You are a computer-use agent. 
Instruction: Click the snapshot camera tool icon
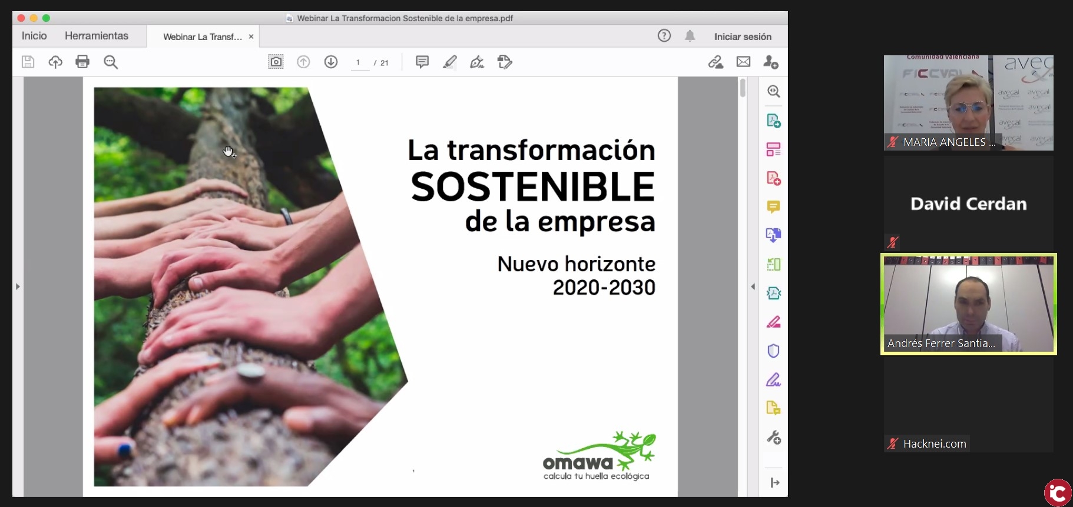pos(276,62)
